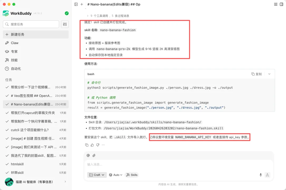Focus the 输入消息 message input
This screenshot has width=286, height=190.
click(179, 164)
